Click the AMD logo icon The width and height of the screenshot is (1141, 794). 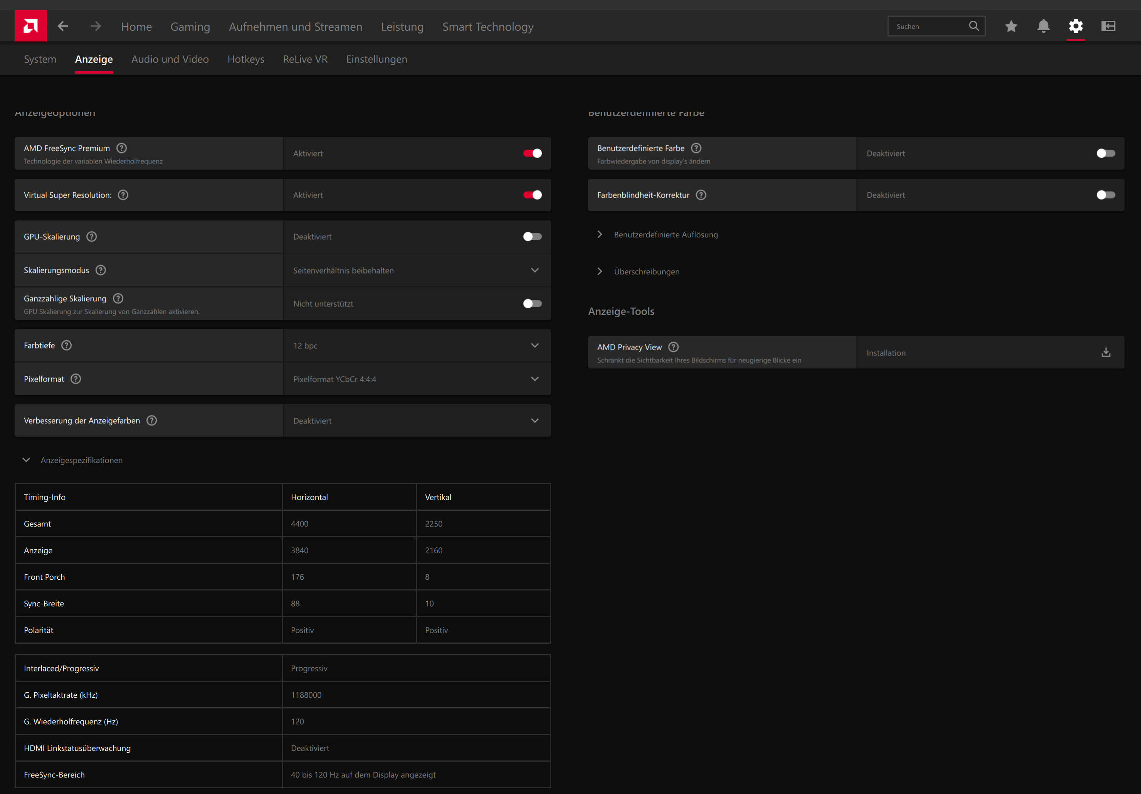click(x=31, y=26)
